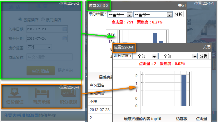Click the 查询酒店 row in top10 list

point(100,85)
